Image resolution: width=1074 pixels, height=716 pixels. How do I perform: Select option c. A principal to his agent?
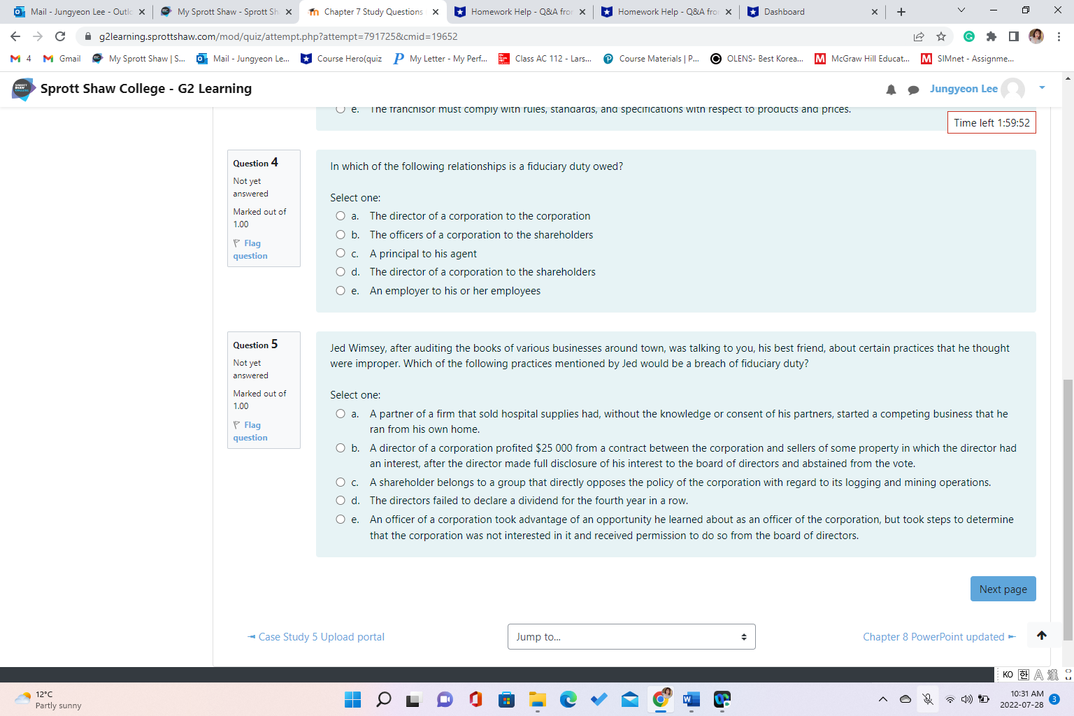(x=341, y=253)
